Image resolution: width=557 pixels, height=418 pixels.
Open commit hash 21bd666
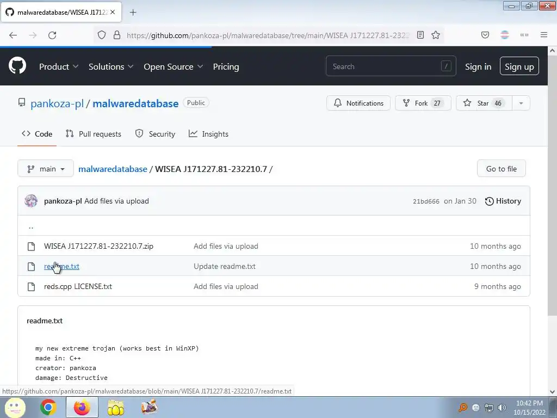426,201
